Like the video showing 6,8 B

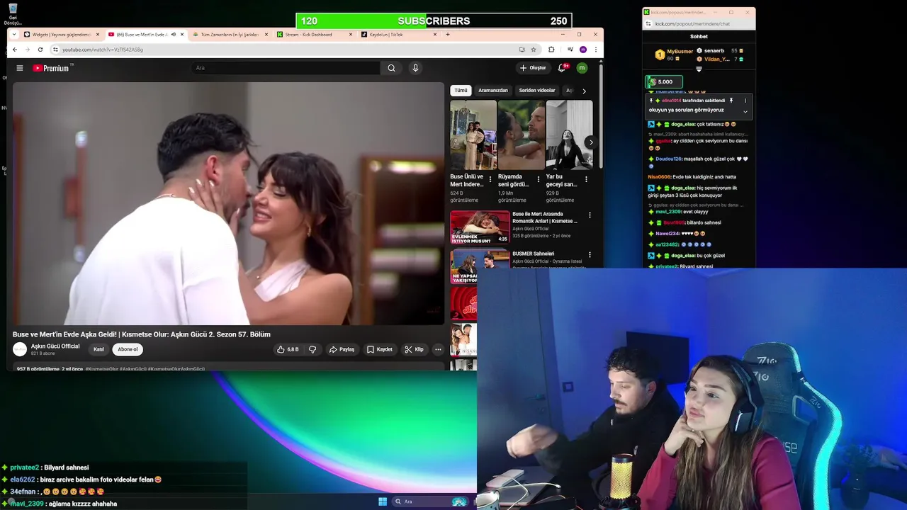(x=288, y=349)
